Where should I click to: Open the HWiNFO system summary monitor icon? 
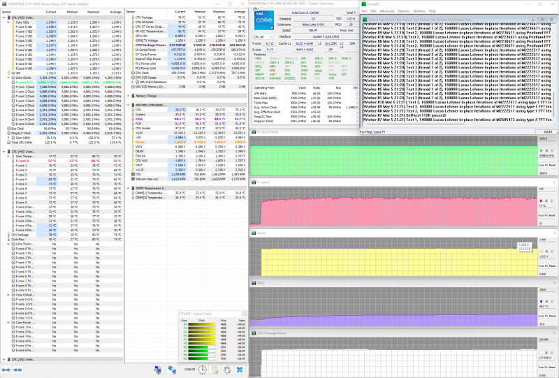[x=158, y=370]
